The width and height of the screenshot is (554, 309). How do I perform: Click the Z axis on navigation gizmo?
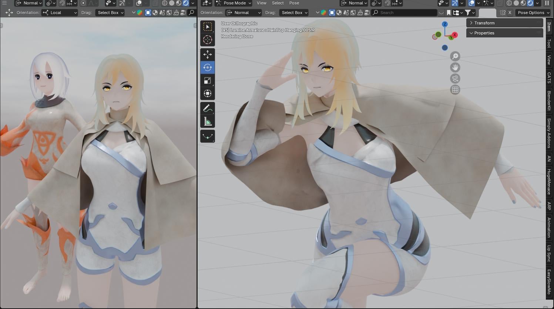(445, 24)
